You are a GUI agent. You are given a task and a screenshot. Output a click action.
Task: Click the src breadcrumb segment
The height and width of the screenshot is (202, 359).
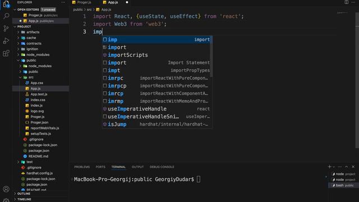[x=89, y=10]
